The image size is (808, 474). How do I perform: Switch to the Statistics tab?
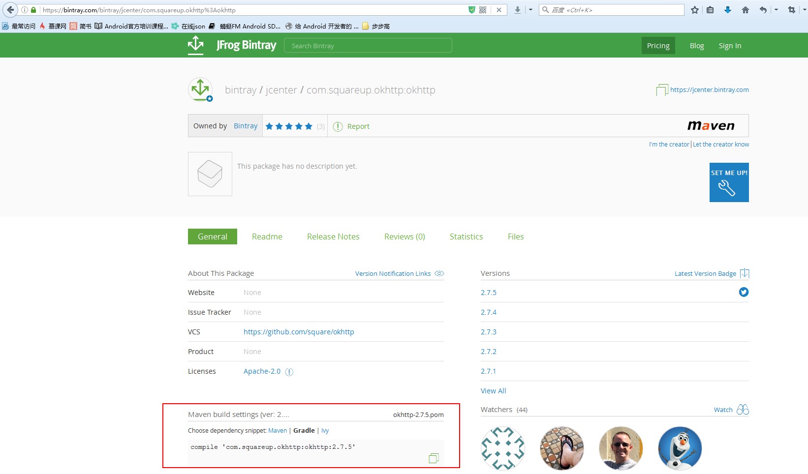click(x=466, y=237)
